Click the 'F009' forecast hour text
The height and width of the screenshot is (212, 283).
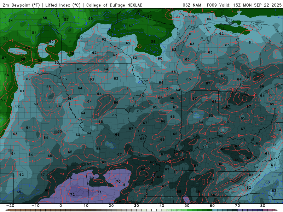click(x=212, y=5)
